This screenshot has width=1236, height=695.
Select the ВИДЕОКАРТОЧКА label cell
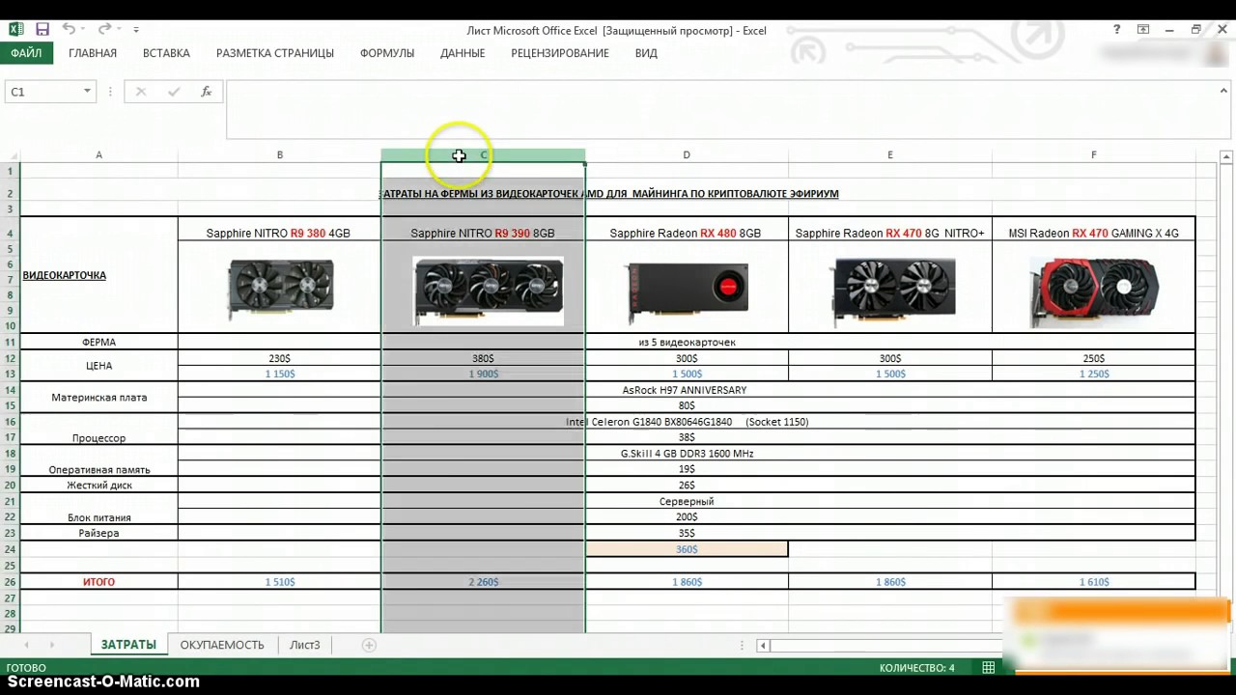click(98, 275)
